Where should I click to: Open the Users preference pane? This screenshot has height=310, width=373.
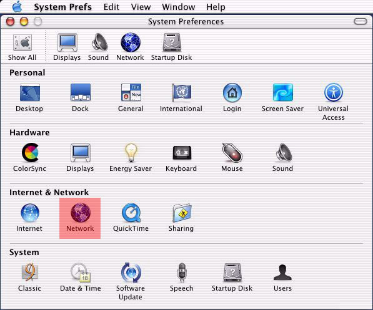pyautogui.click(x=282, y=278)
